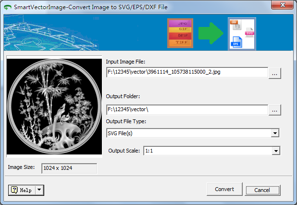Click the 'Output Scale:' label
Screen dimensions: 297x205
(124, 151)
